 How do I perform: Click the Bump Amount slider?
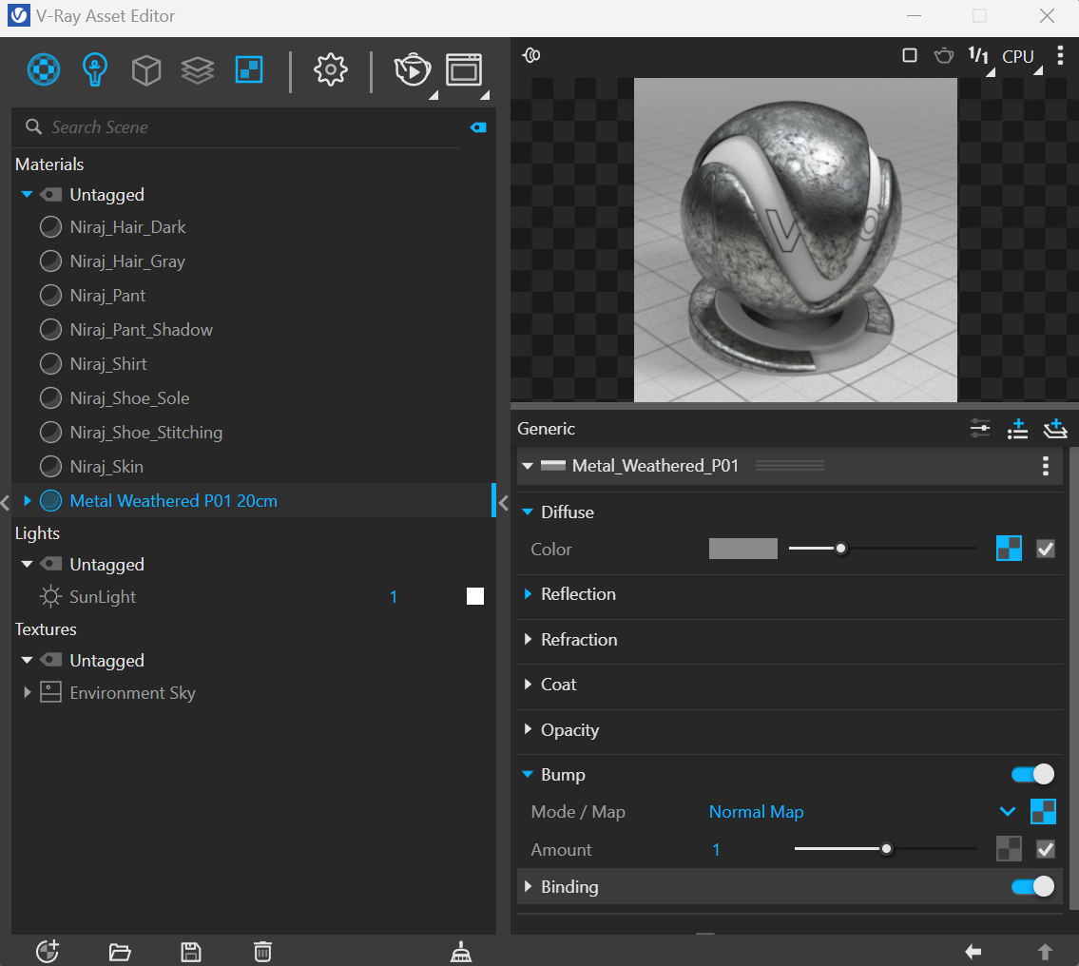pyautogui.click(x=885, y=849)
